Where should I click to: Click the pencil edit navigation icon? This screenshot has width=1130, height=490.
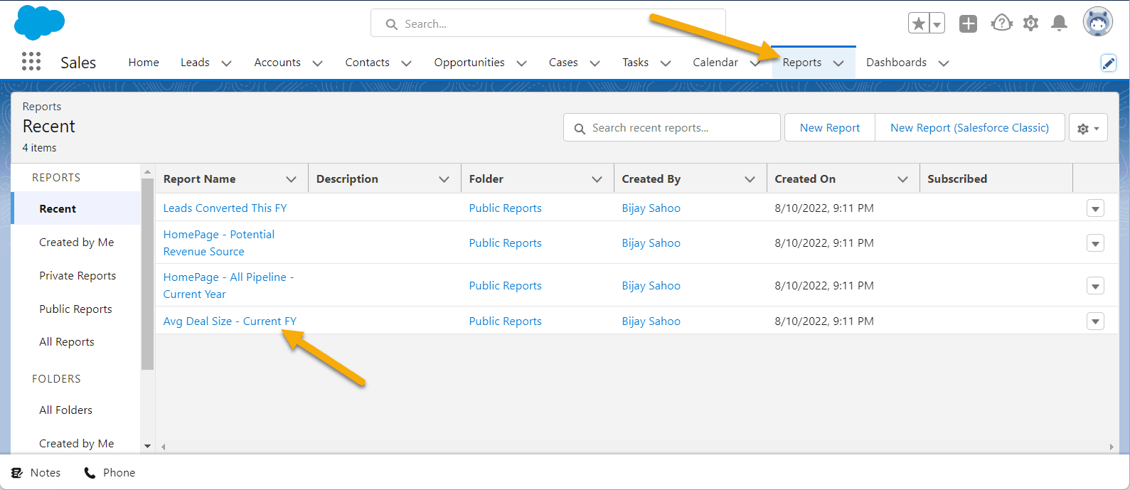1108,63
